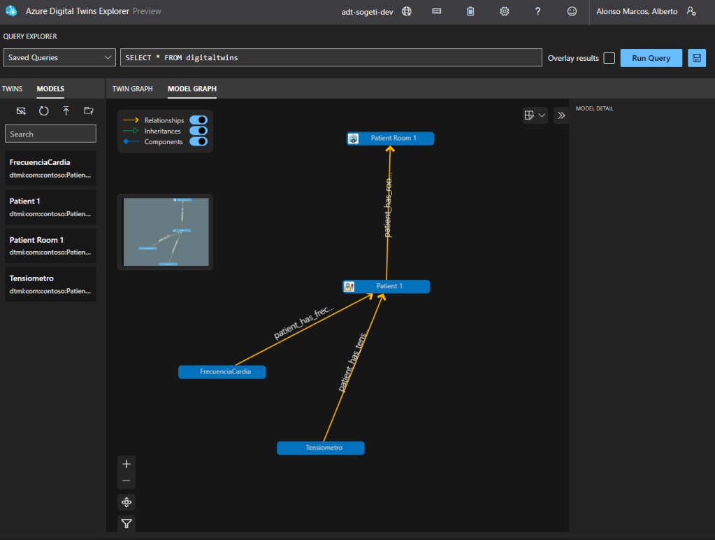
Task: Open the graph filter funnel icon
Action: (127, 523)
